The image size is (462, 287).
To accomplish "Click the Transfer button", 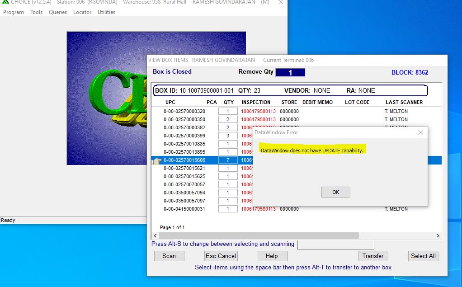I will point(372,256).
